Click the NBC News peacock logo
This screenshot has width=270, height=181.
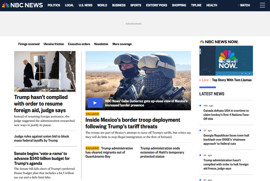coord(22,5)
